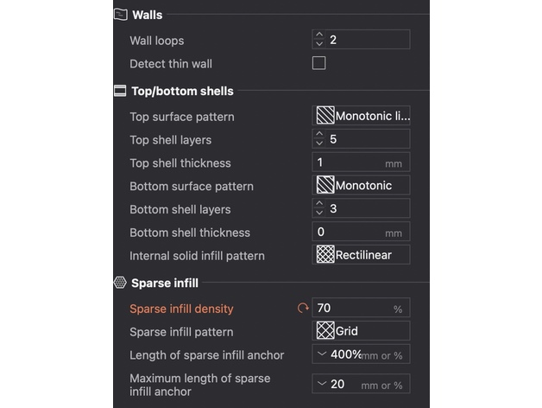The image size is (542, 408).
Task: Click the Monotonic bottom pattern icon
Action: (x=325, y=186)
